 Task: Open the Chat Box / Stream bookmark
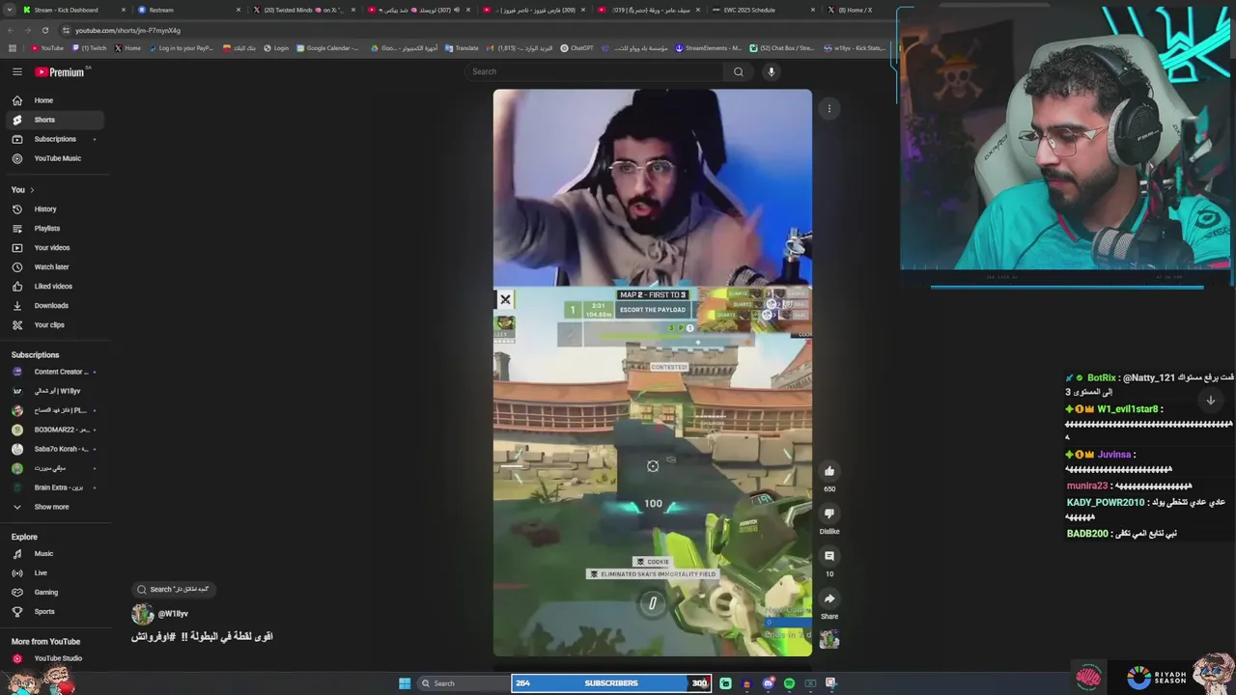click(x=782, y=48)
